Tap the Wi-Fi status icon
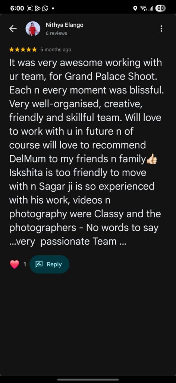The width and height of the screenshot is (176, 383). 144,9
